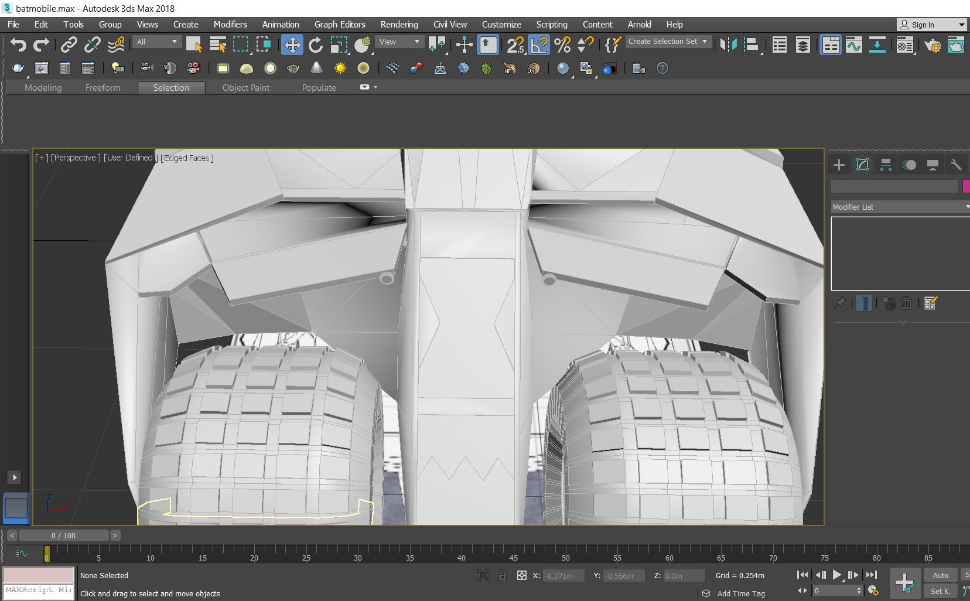The image size is (970, 601).
Task: Switch to the Modeling ribbon tab
Action: [43, 87]
